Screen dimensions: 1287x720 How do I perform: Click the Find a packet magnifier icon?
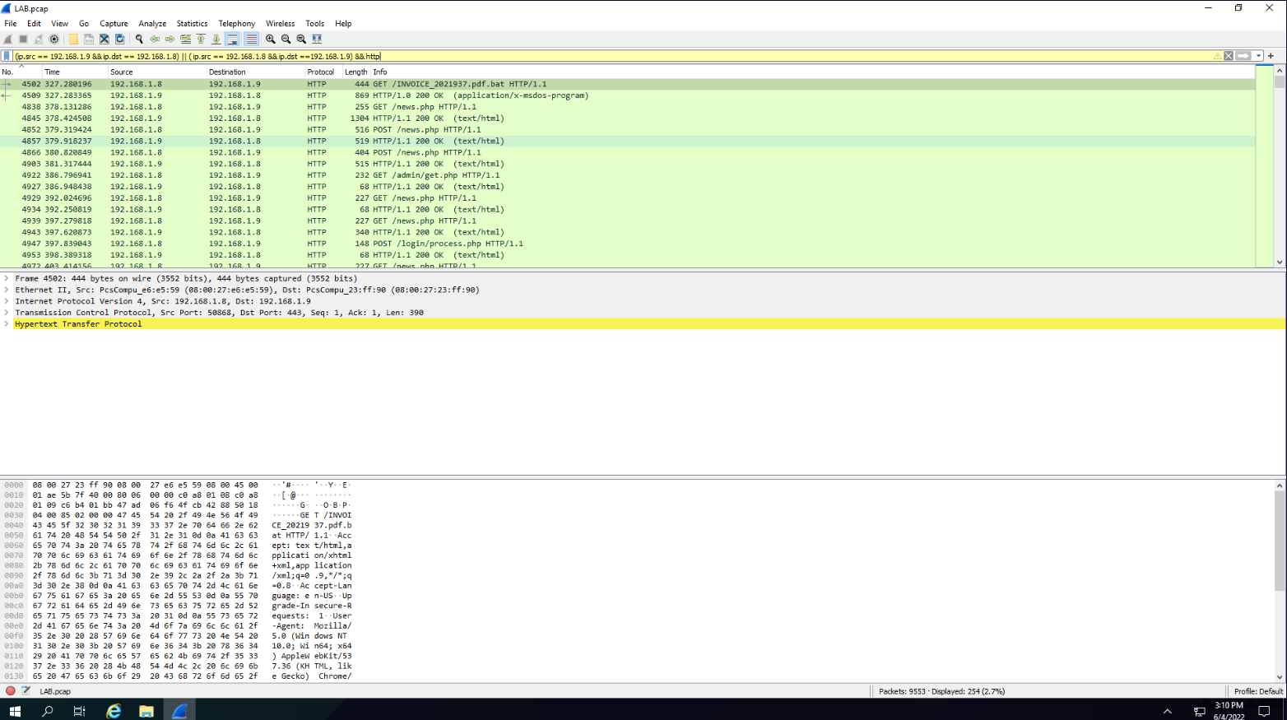tap(139, 39)
